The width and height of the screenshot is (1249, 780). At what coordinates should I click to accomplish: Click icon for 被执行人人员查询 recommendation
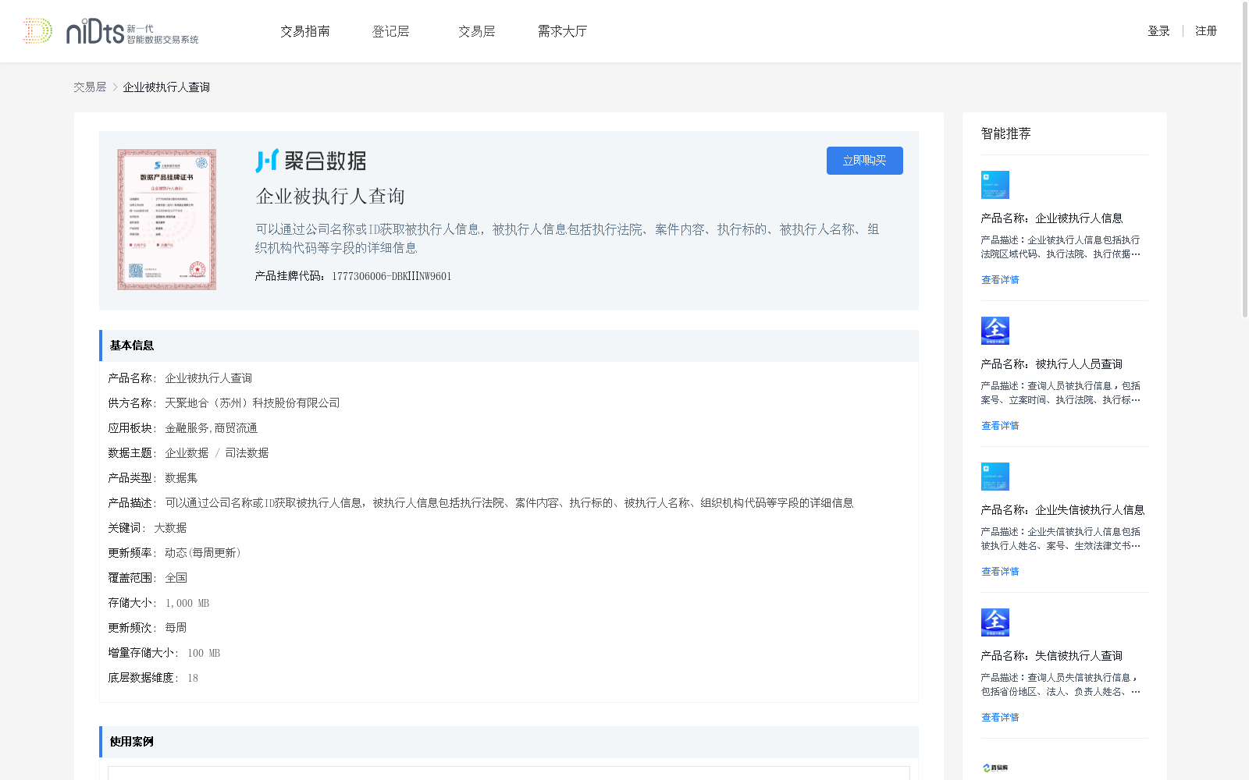click(995, 331)
